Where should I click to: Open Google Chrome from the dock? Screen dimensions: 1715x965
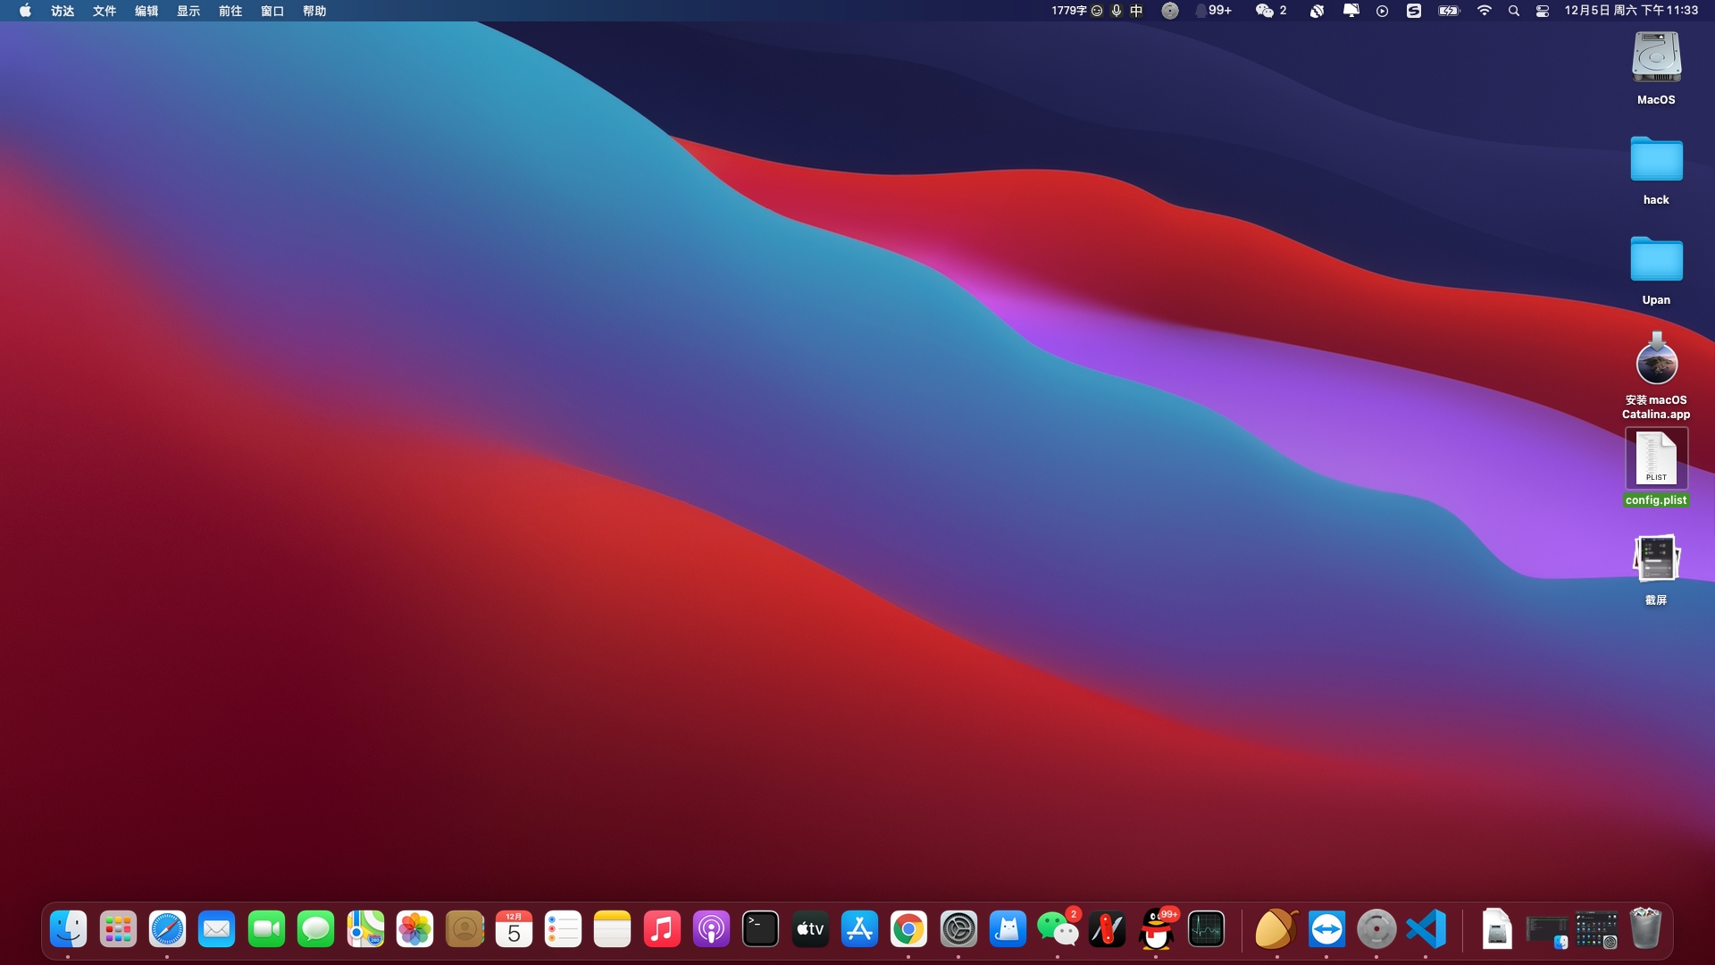908,930
